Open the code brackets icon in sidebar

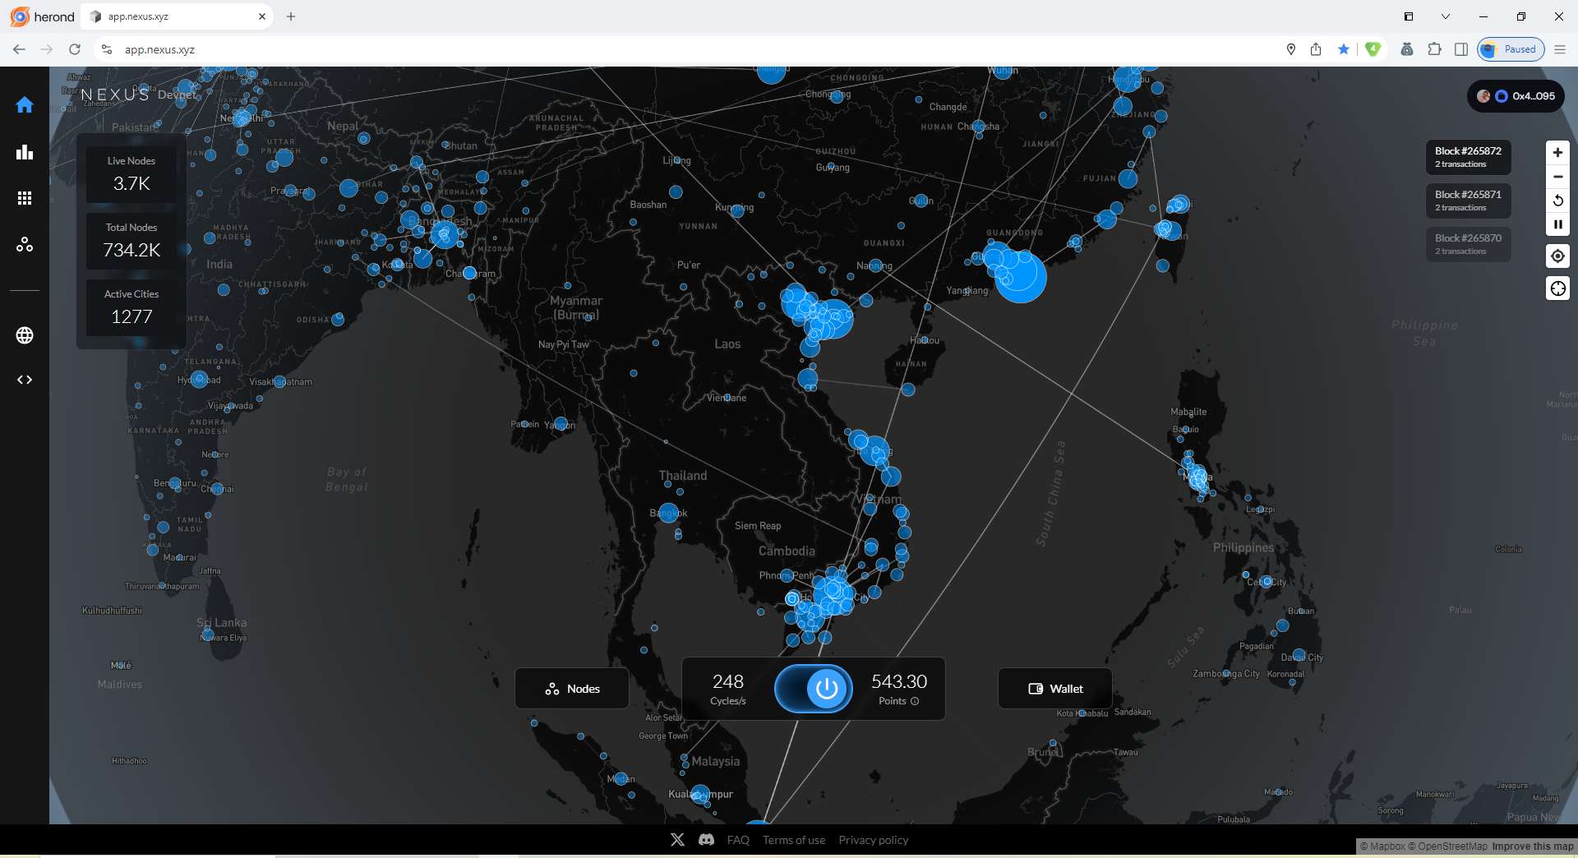(25, 380)
